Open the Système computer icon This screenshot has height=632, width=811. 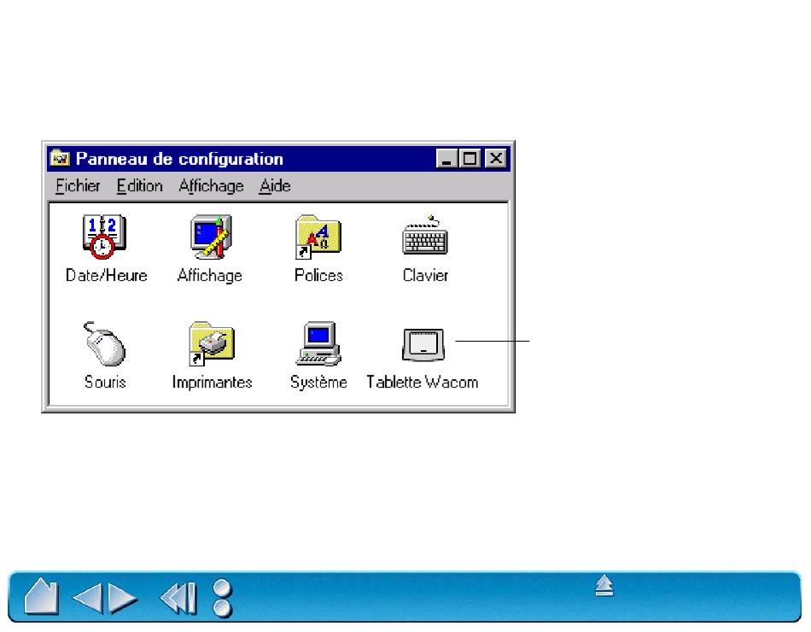point(318,343)
